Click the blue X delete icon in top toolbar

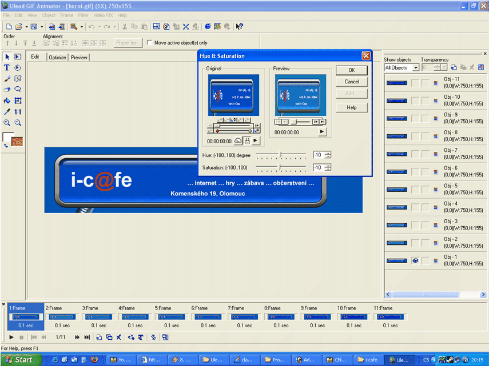[186, 27]
